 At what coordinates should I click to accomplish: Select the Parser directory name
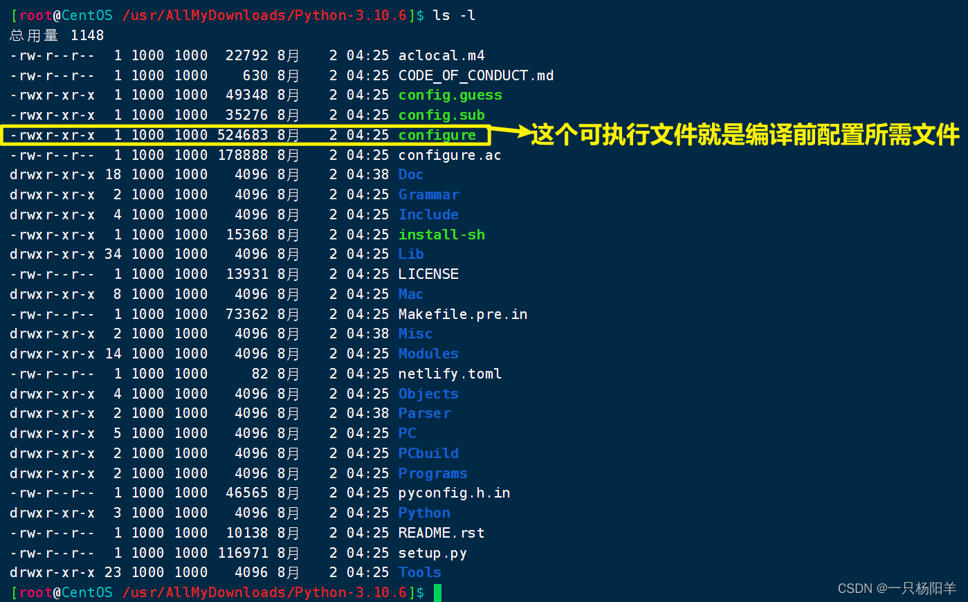click(x=424, y=414)
